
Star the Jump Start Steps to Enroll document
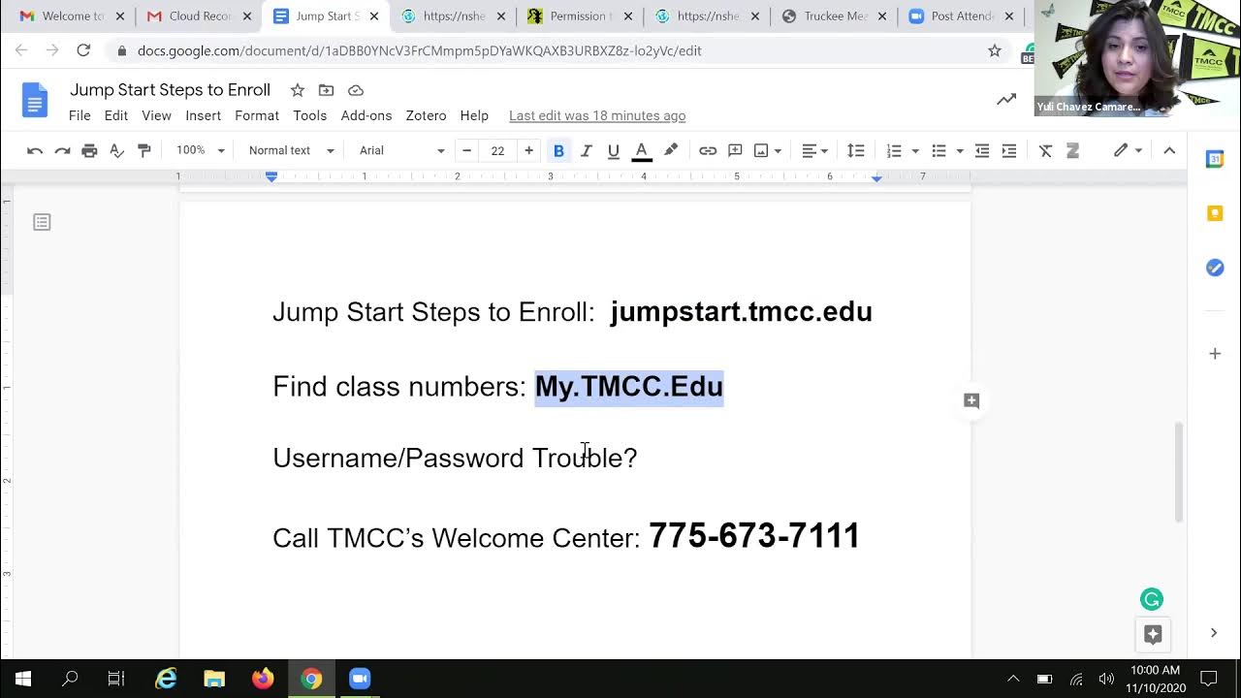tap(298, 90)
